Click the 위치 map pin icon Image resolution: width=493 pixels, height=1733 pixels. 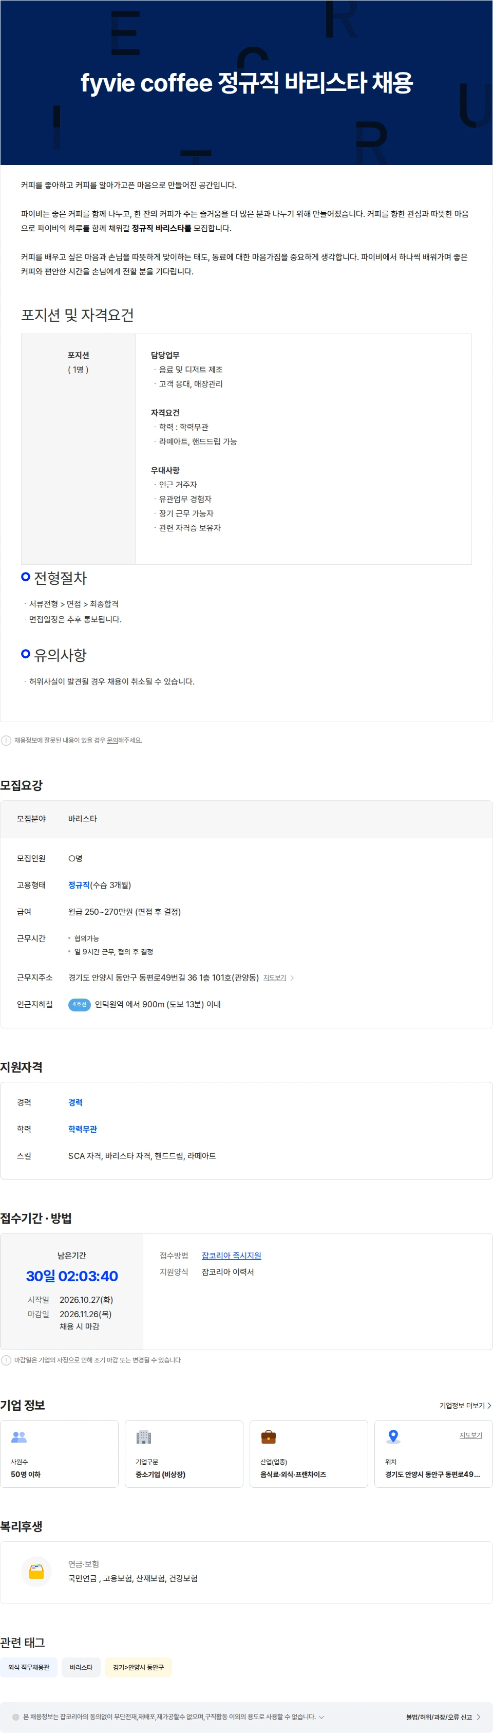click(x=393, y=1437)
